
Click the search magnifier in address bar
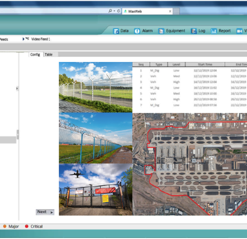[110, 11]
